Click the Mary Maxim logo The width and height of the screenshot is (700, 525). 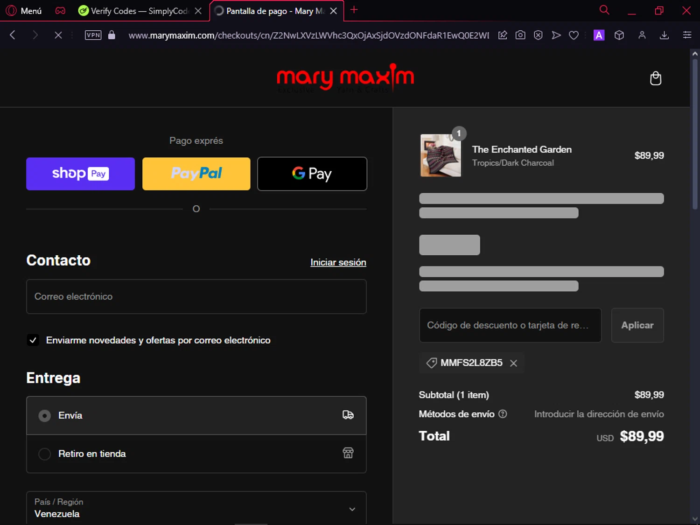[x=345, y=78]
